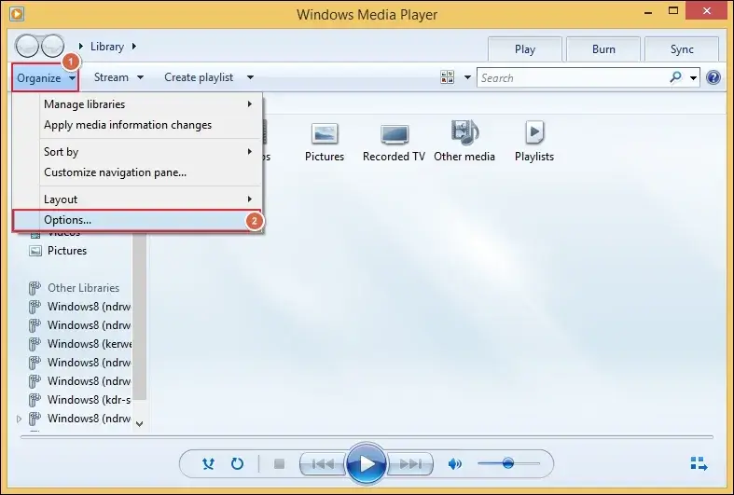
Task: Maximize the Windows Media Player window
Action: (673, 11)
